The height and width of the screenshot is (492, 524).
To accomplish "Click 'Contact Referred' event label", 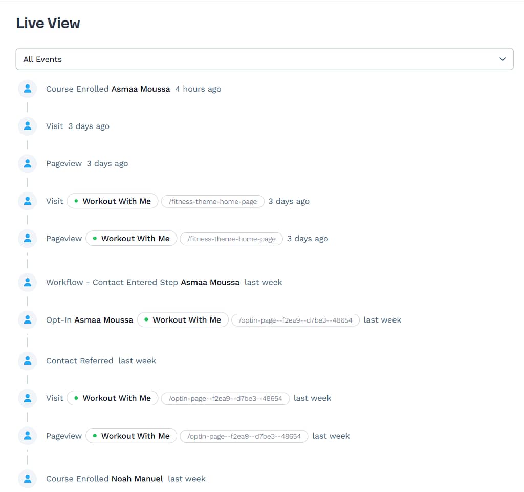I will (x=79, y=361).
